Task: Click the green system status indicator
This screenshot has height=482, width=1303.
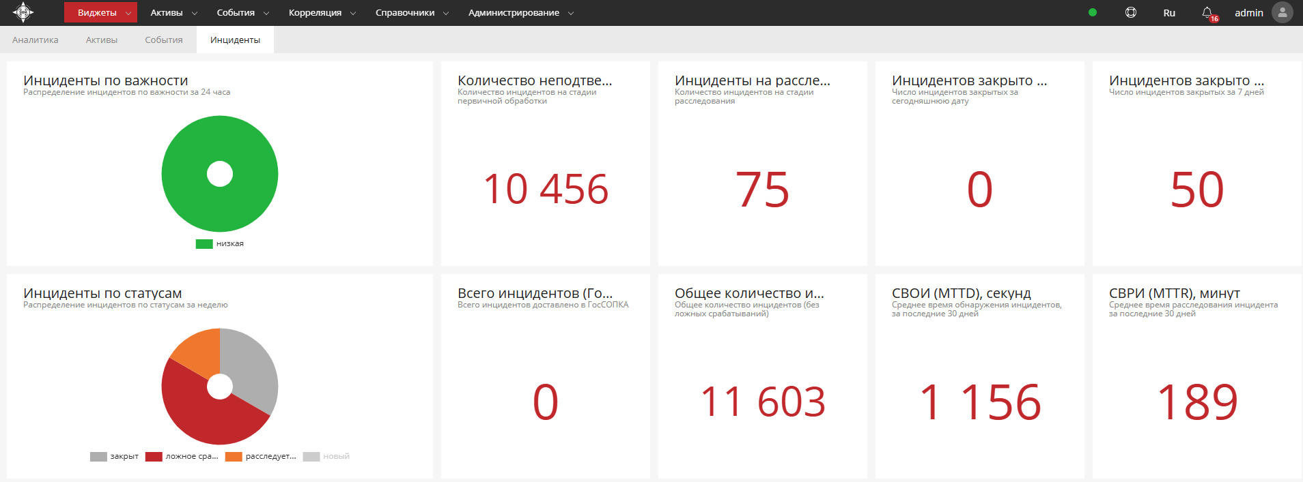Action: point(1093,12)
